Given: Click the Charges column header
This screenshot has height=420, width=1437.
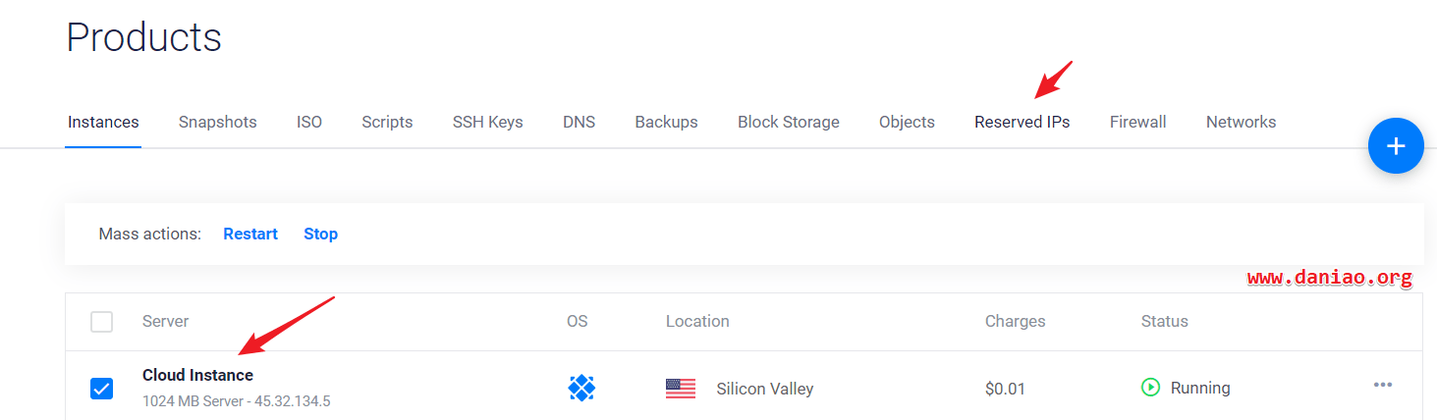Looking at the screenshot, I should [x=1015, y=321].
